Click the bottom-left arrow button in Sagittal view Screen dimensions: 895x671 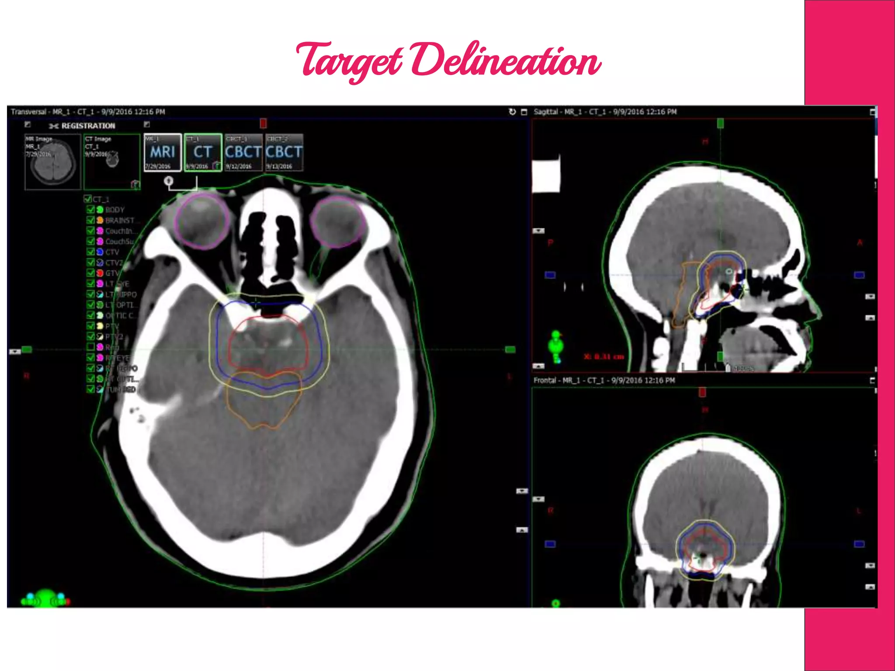coord(538,366)
